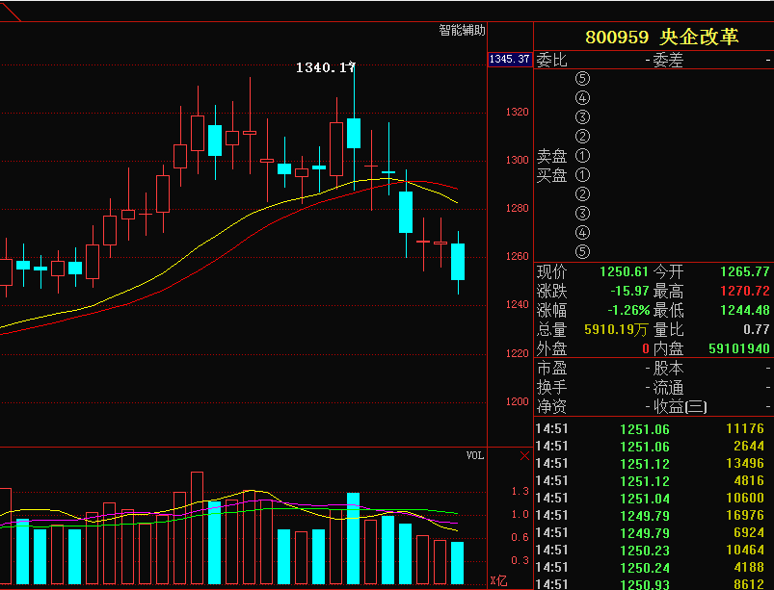Click the X亿 unit label in volume panel
Screen dimensions: 774x590
(498, 580)
